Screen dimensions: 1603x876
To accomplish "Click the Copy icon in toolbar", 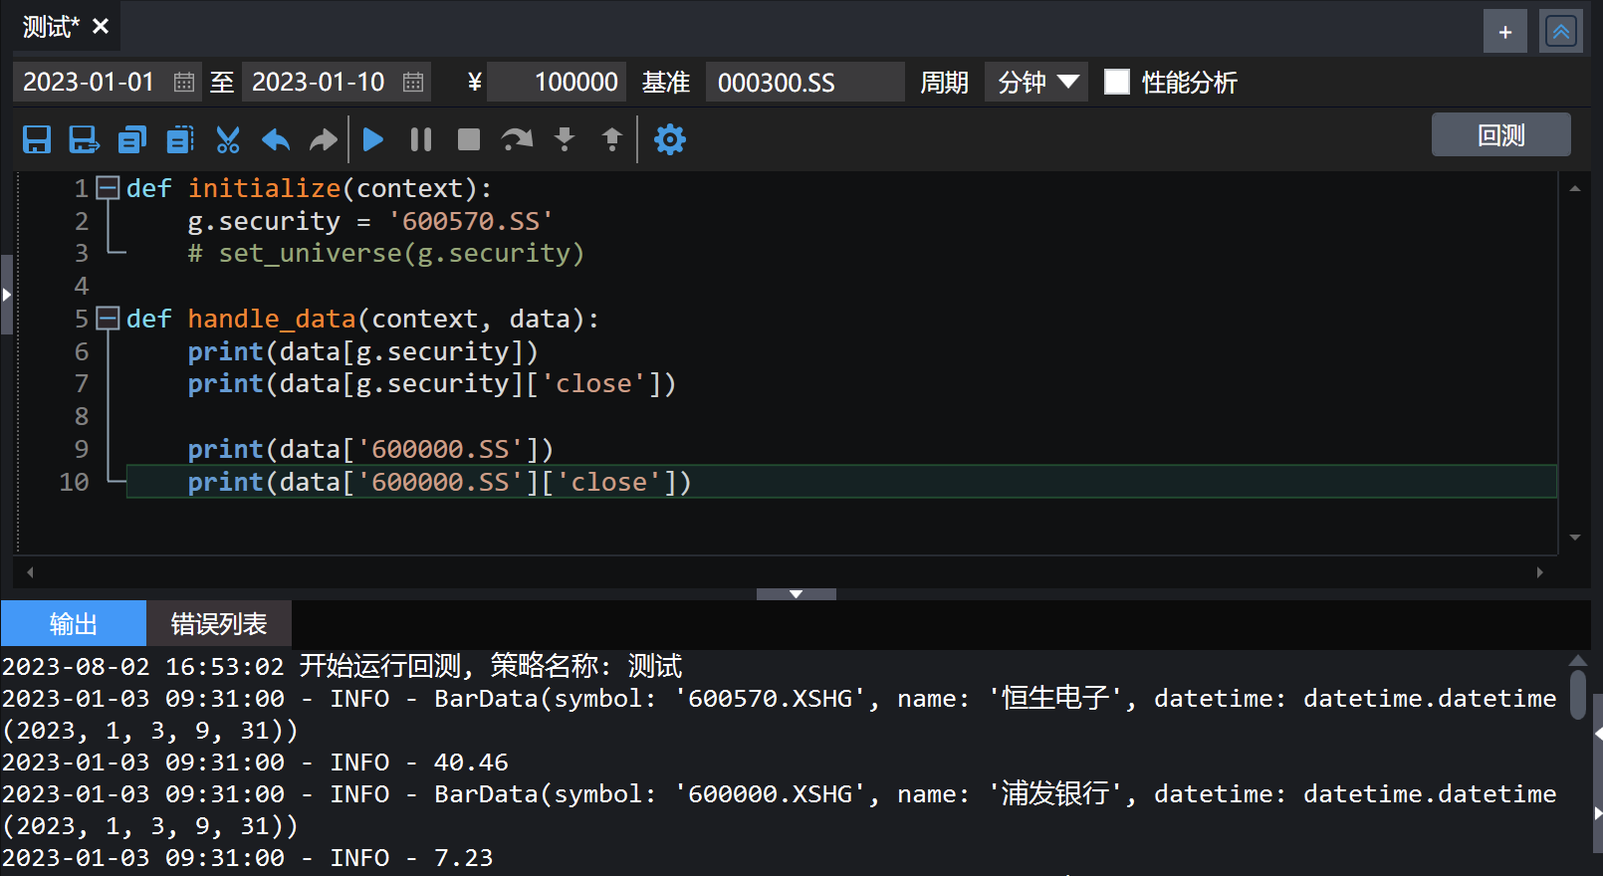I will pos(131,139).
